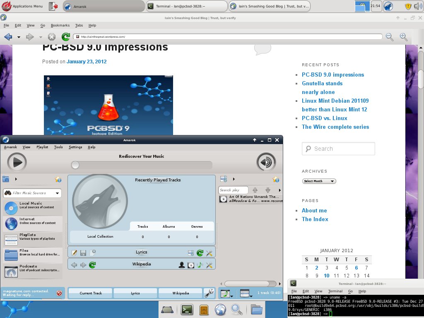Image resolution: width=424 pixels, height=318 pixels.
Task: Open Internet online sources in Amarok
Action: [x=33, y=223]
